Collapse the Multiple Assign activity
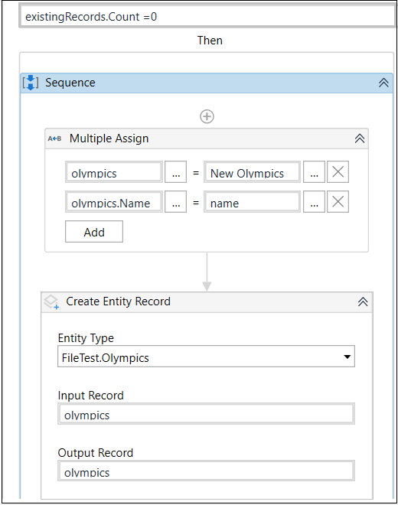 tap(360, 138)
